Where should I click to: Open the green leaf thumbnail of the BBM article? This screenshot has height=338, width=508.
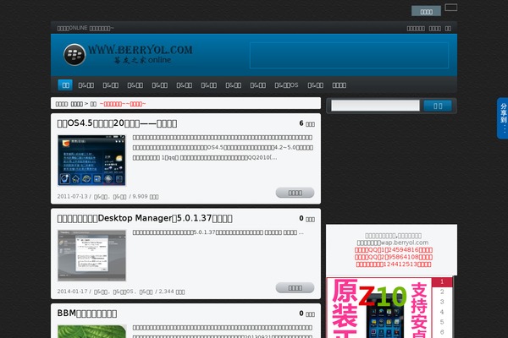91,331
